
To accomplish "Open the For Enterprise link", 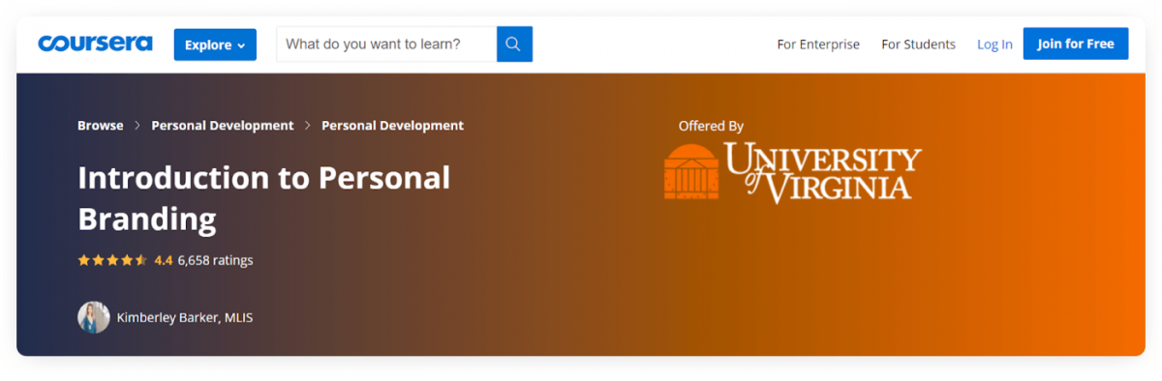I will pos(818,44).
